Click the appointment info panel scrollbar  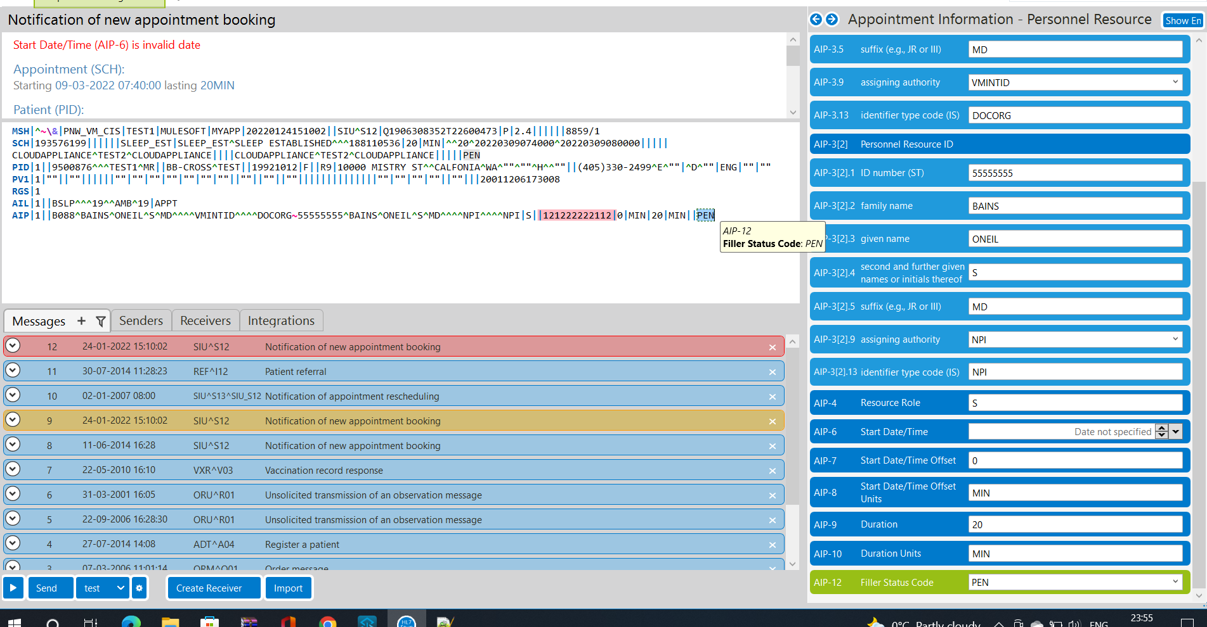point(1199,386)
